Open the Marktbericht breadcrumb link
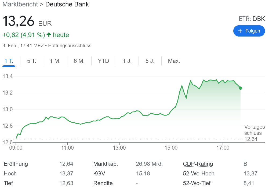This screenshot has height=191, width=269. 20,4
